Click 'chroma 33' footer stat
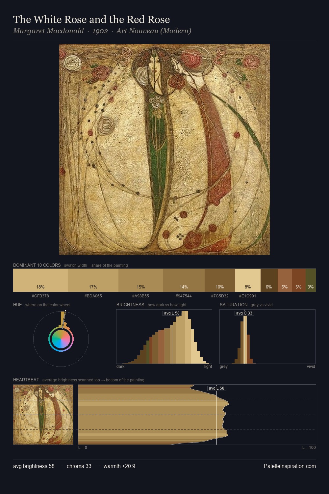Viewport: 329px width, 494px height. coord(79,466)
